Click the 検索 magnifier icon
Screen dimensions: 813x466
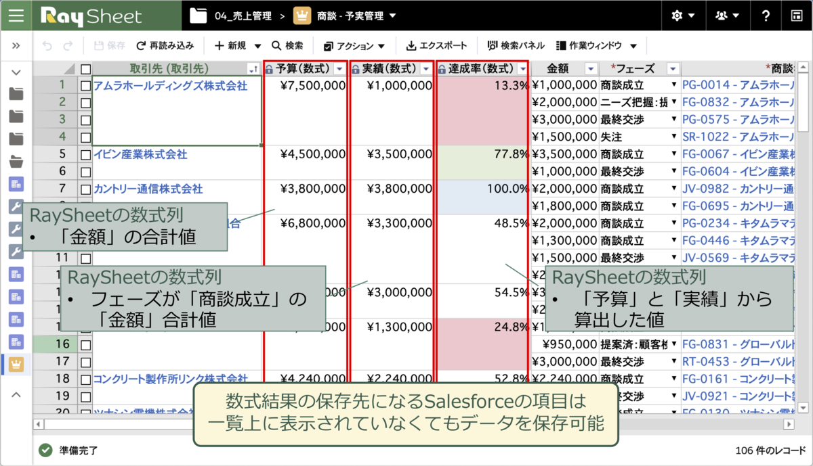276,46
